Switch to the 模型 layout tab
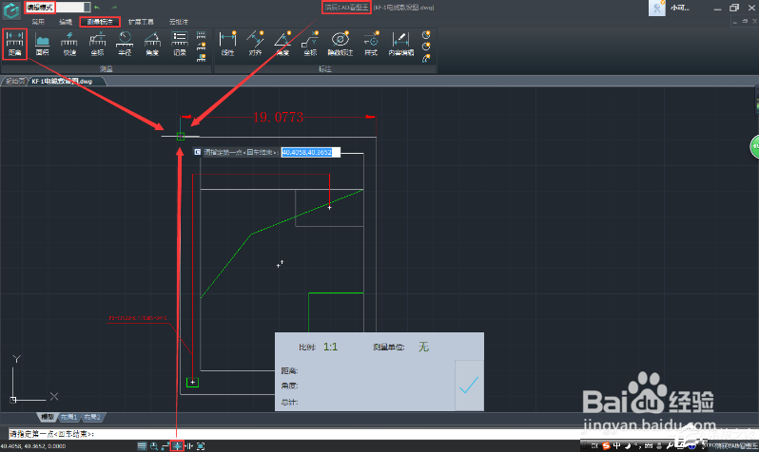This screenshot has width=759, height=452. point(47,417)
